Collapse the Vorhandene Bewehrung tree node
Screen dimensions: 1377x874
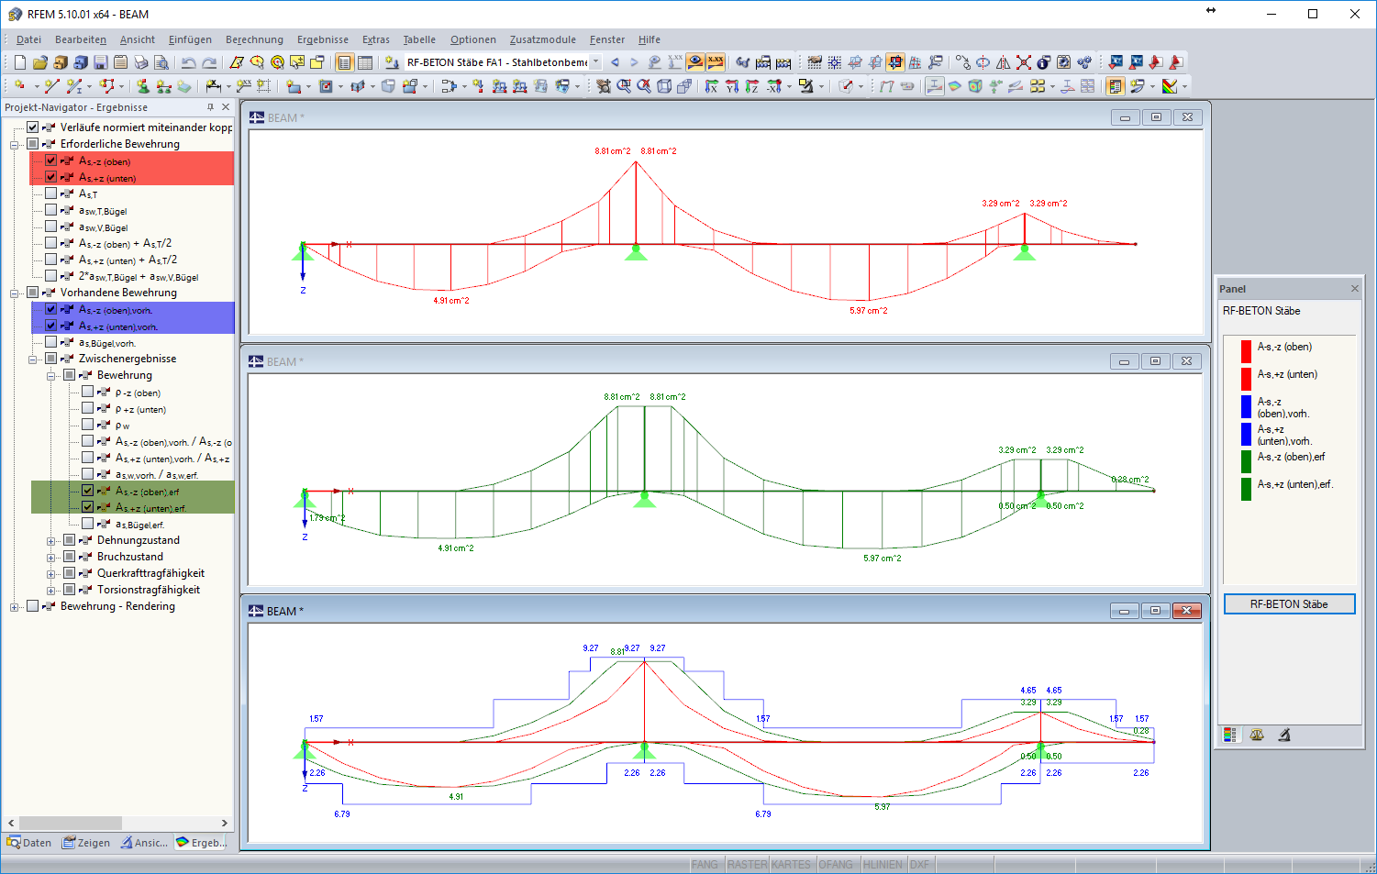pos(14,293)
